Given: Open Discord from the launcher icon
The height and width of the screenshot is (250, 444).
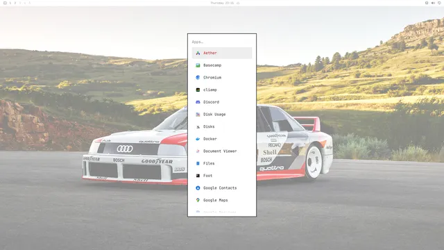Looking at the screenshot, I should click(x=198, y=102).
